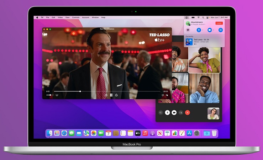The height and width of the screenshot is (160, 263).
Task: Open Trash from the Dock
Action: tap(214, 133)
